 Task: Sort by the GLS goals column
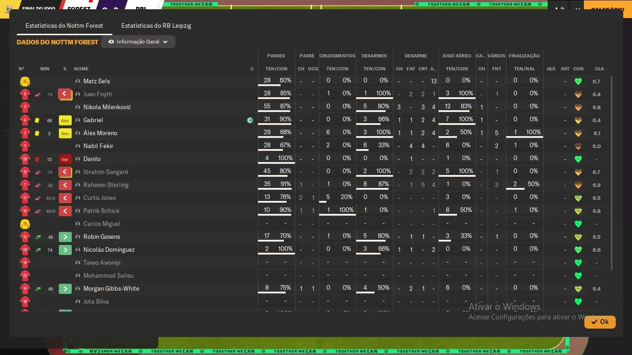(x=551, y=69)
